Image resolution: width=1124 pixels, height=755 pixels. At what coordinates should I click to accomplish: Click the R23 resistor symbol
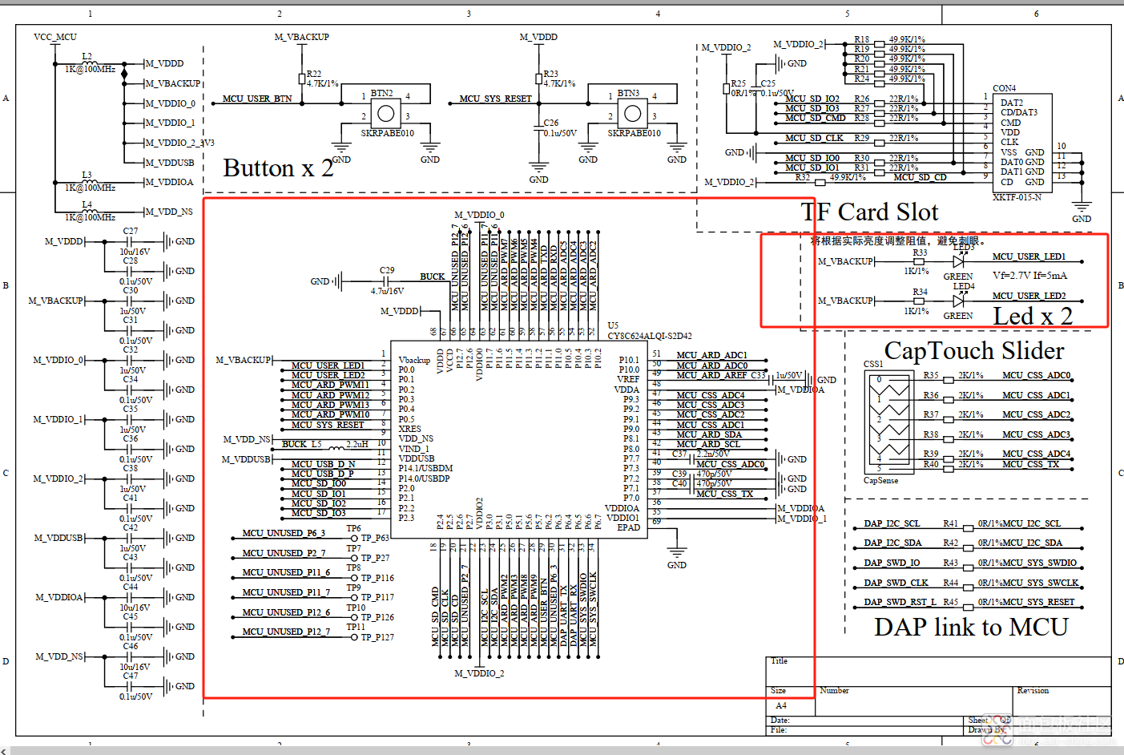tap(538, 79)
